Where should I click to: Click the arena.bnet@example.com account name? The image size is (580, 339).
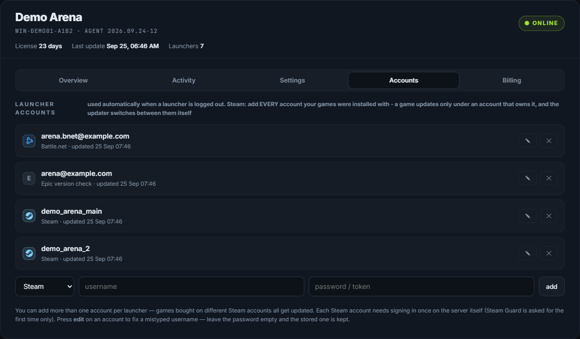point(85,137)
